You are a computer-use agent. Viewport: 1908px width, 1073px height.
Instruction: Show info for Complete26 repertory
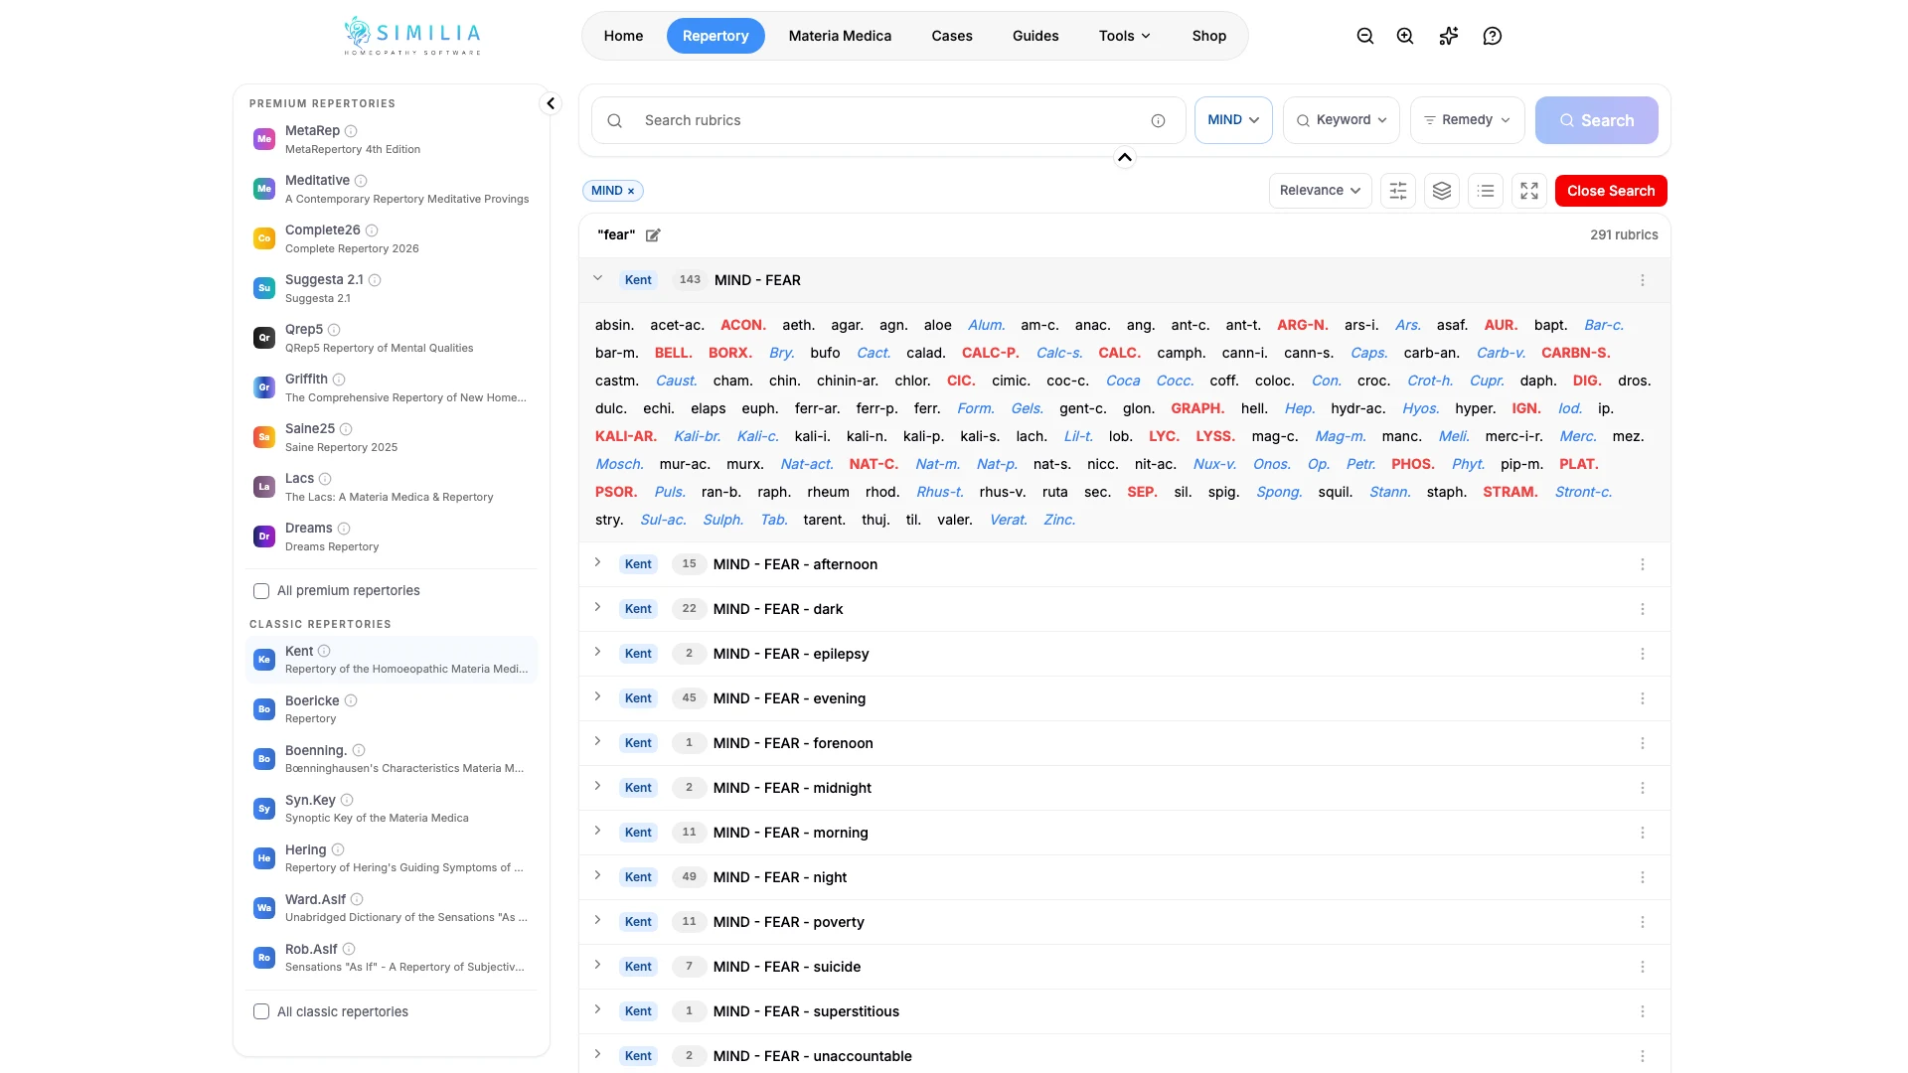tap(372, 230)
